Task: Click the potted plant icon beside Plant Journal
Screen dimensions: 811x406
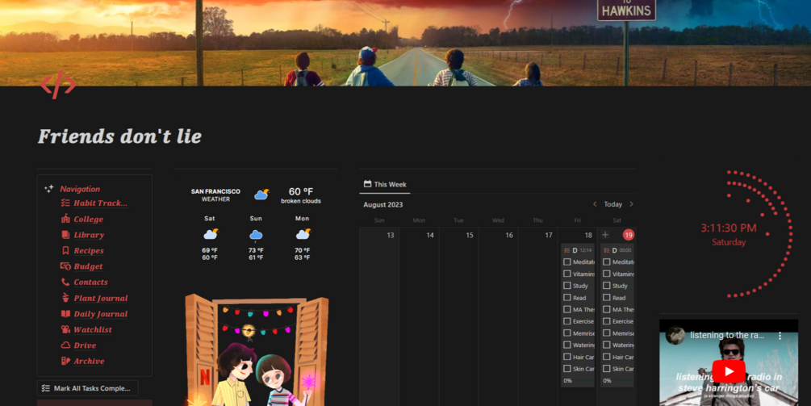Action: click(65, 298)
